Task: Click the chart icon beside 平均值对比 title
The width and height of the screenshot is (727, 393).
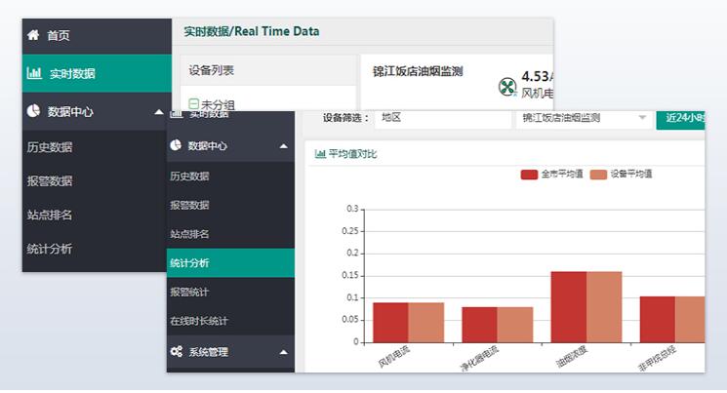Action: [x=320, y=153]
